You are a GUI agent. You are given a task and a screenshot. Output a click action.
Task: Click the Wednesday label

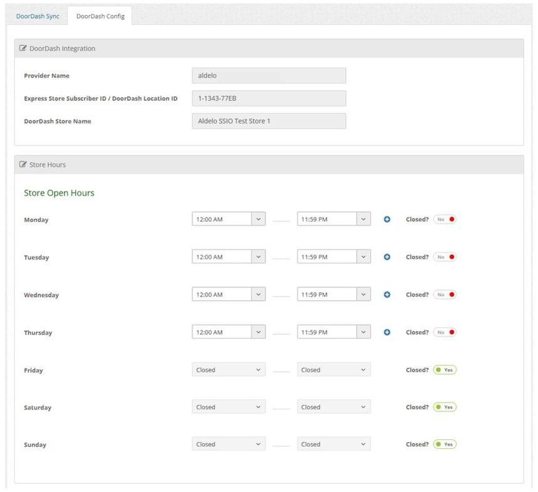pyautogui.click(x=41, y=295)
